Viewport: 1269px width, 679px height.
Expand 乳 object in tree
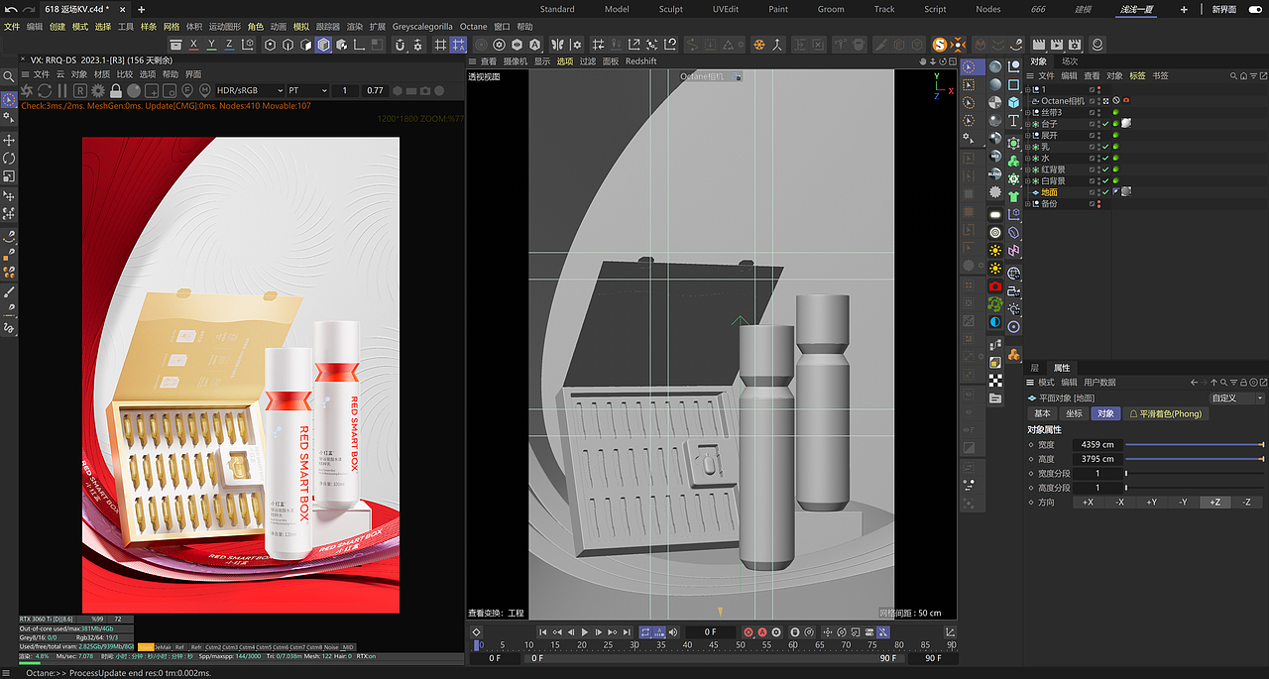coord(1028,147)
